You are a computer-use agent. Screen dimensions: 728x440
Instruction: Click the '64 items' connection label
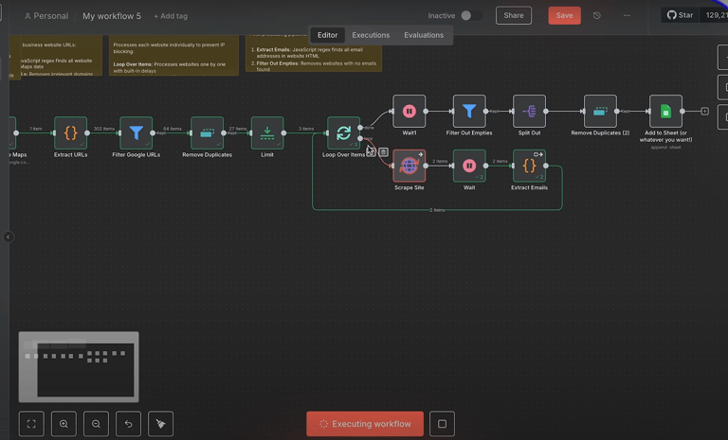[173, 129]
